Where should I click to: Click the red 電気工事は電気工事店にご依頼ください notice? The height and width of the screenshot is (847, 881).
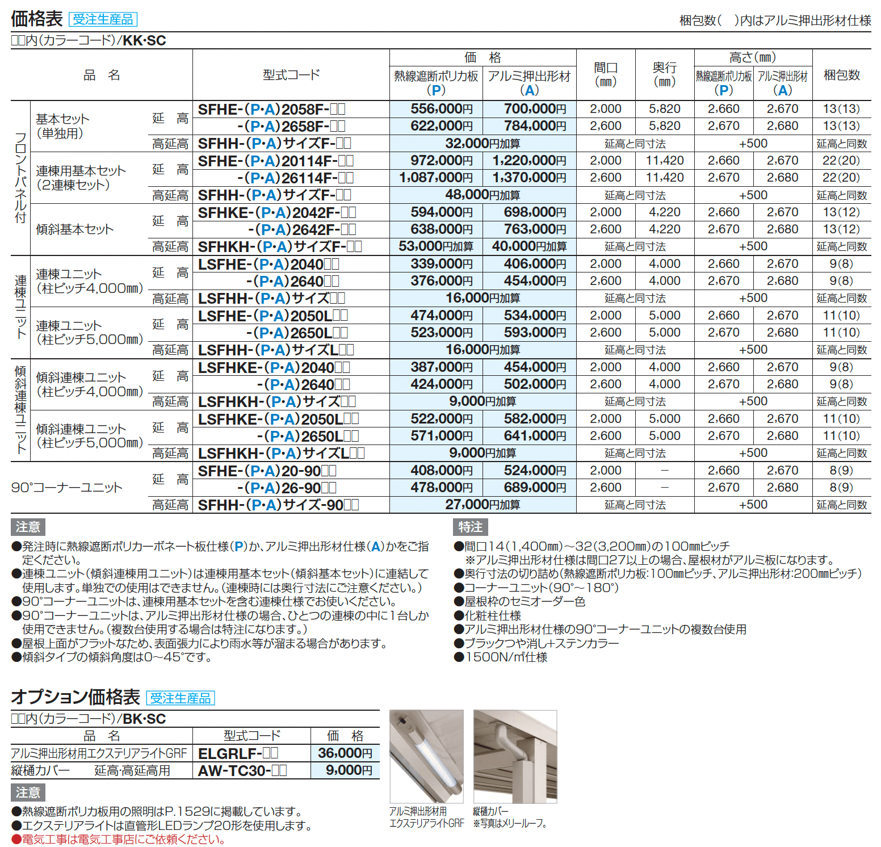click(123, 839)
